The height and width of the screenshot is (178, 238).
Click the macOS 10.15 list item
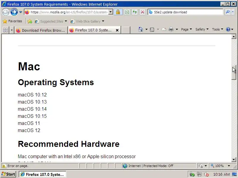pos(32,116)
